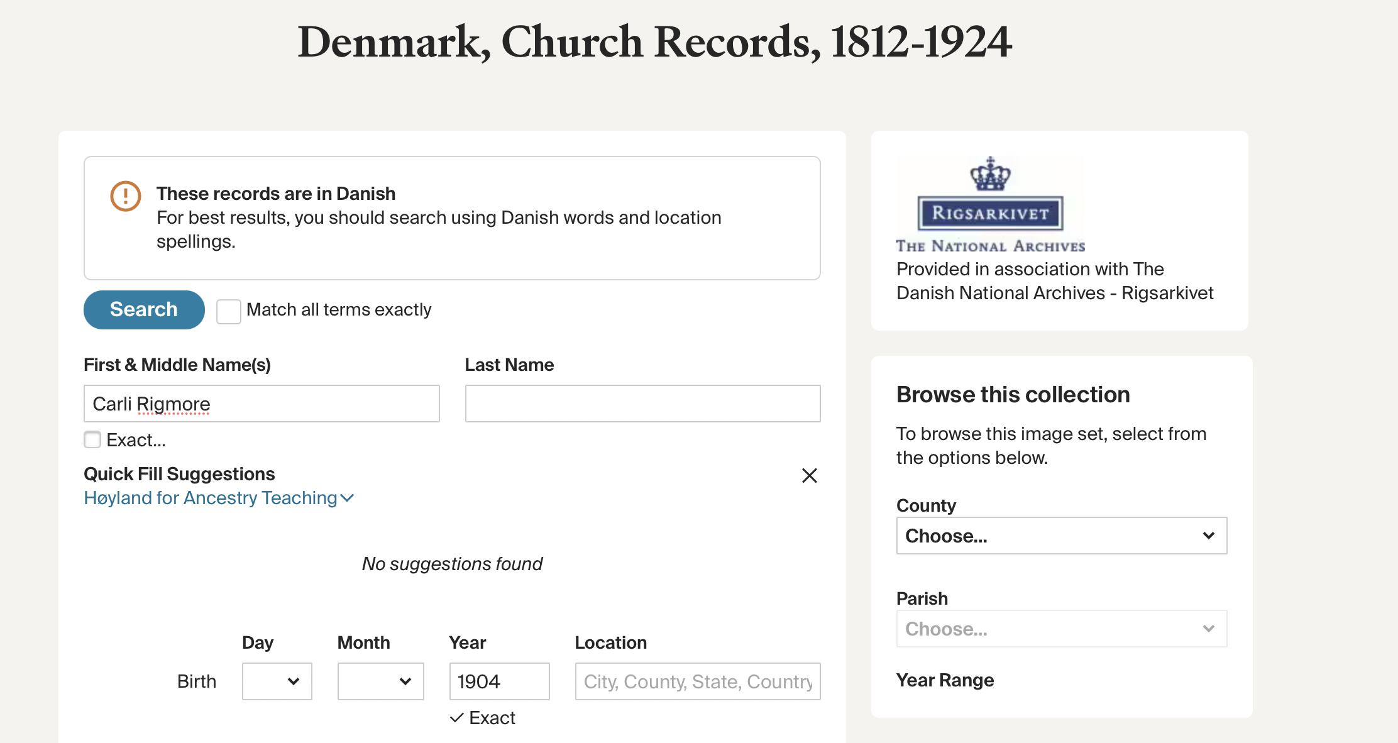1398x743 pixels.
Task: Click the birth Location input field
Action: click(x=697, y=681)
